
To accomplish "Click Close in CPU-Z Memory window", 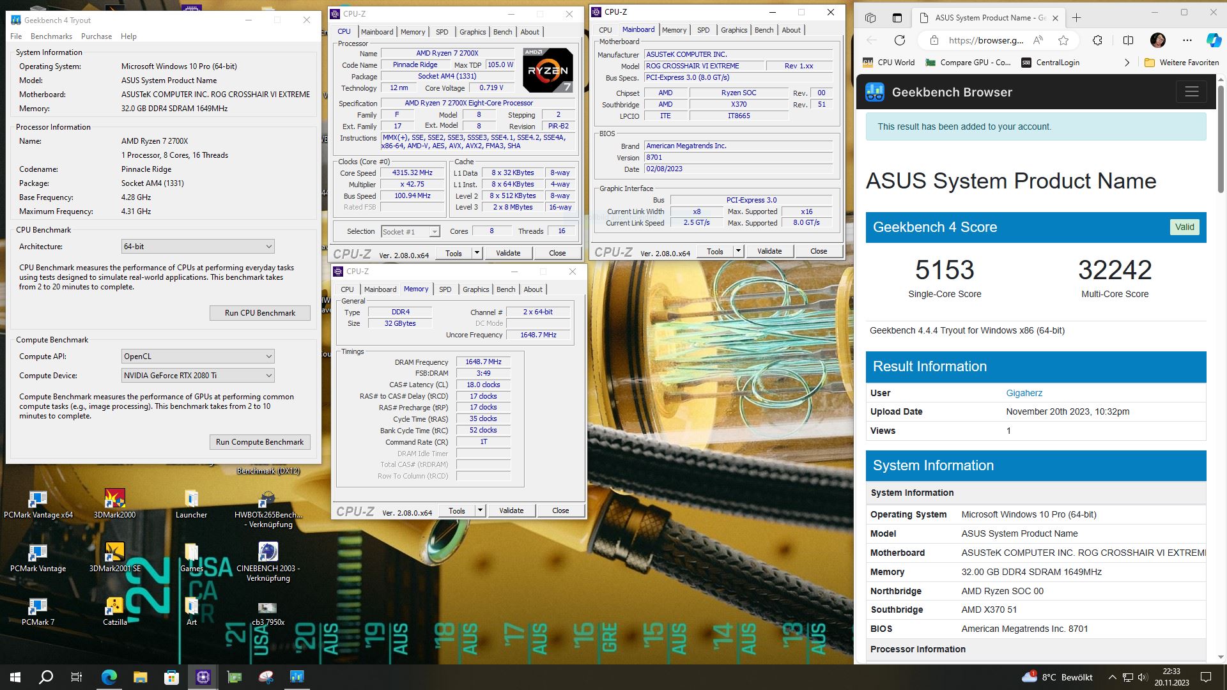I will [x=560, y=510].
